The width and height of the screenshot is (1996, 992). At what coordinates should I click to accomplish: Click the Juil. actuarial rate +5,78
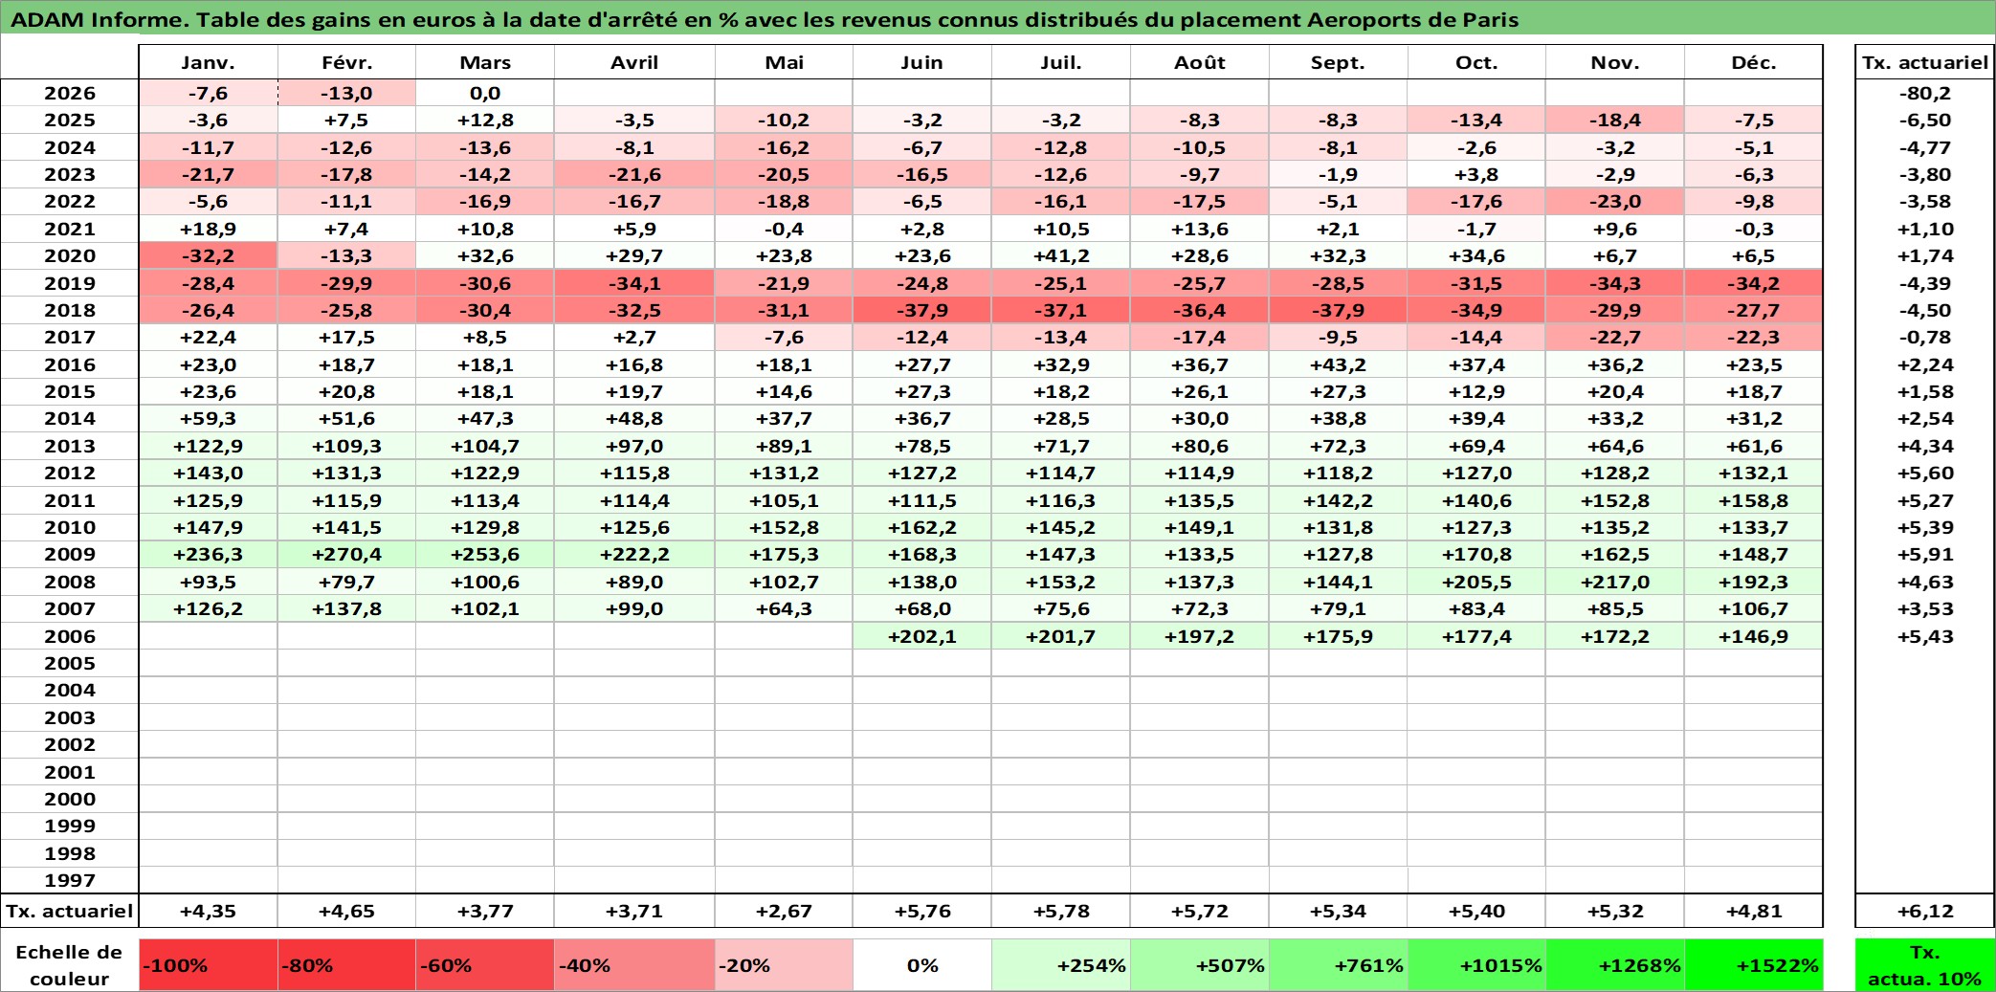(1061, 911)
